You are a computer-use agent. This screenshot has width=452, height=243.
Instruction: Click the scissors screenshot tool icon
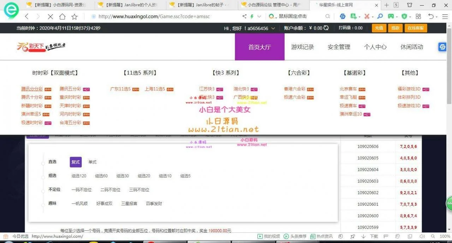pos(367,17)
